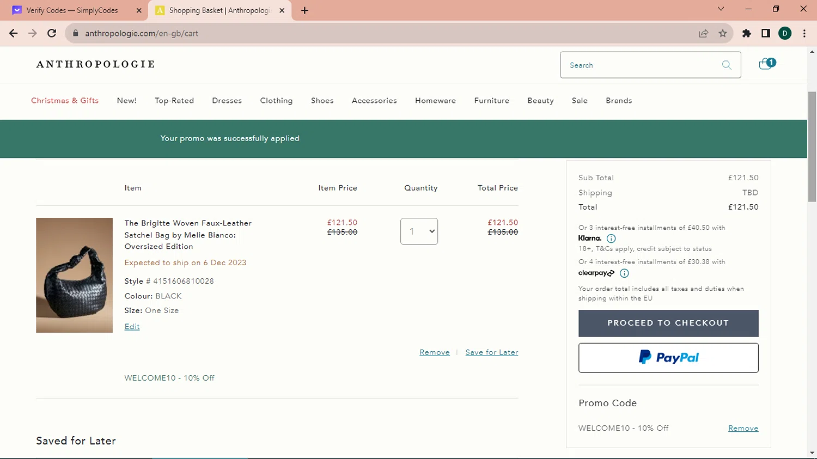Toggle the browser side panel icon
817x459 pixels.
tap(766, 33)
